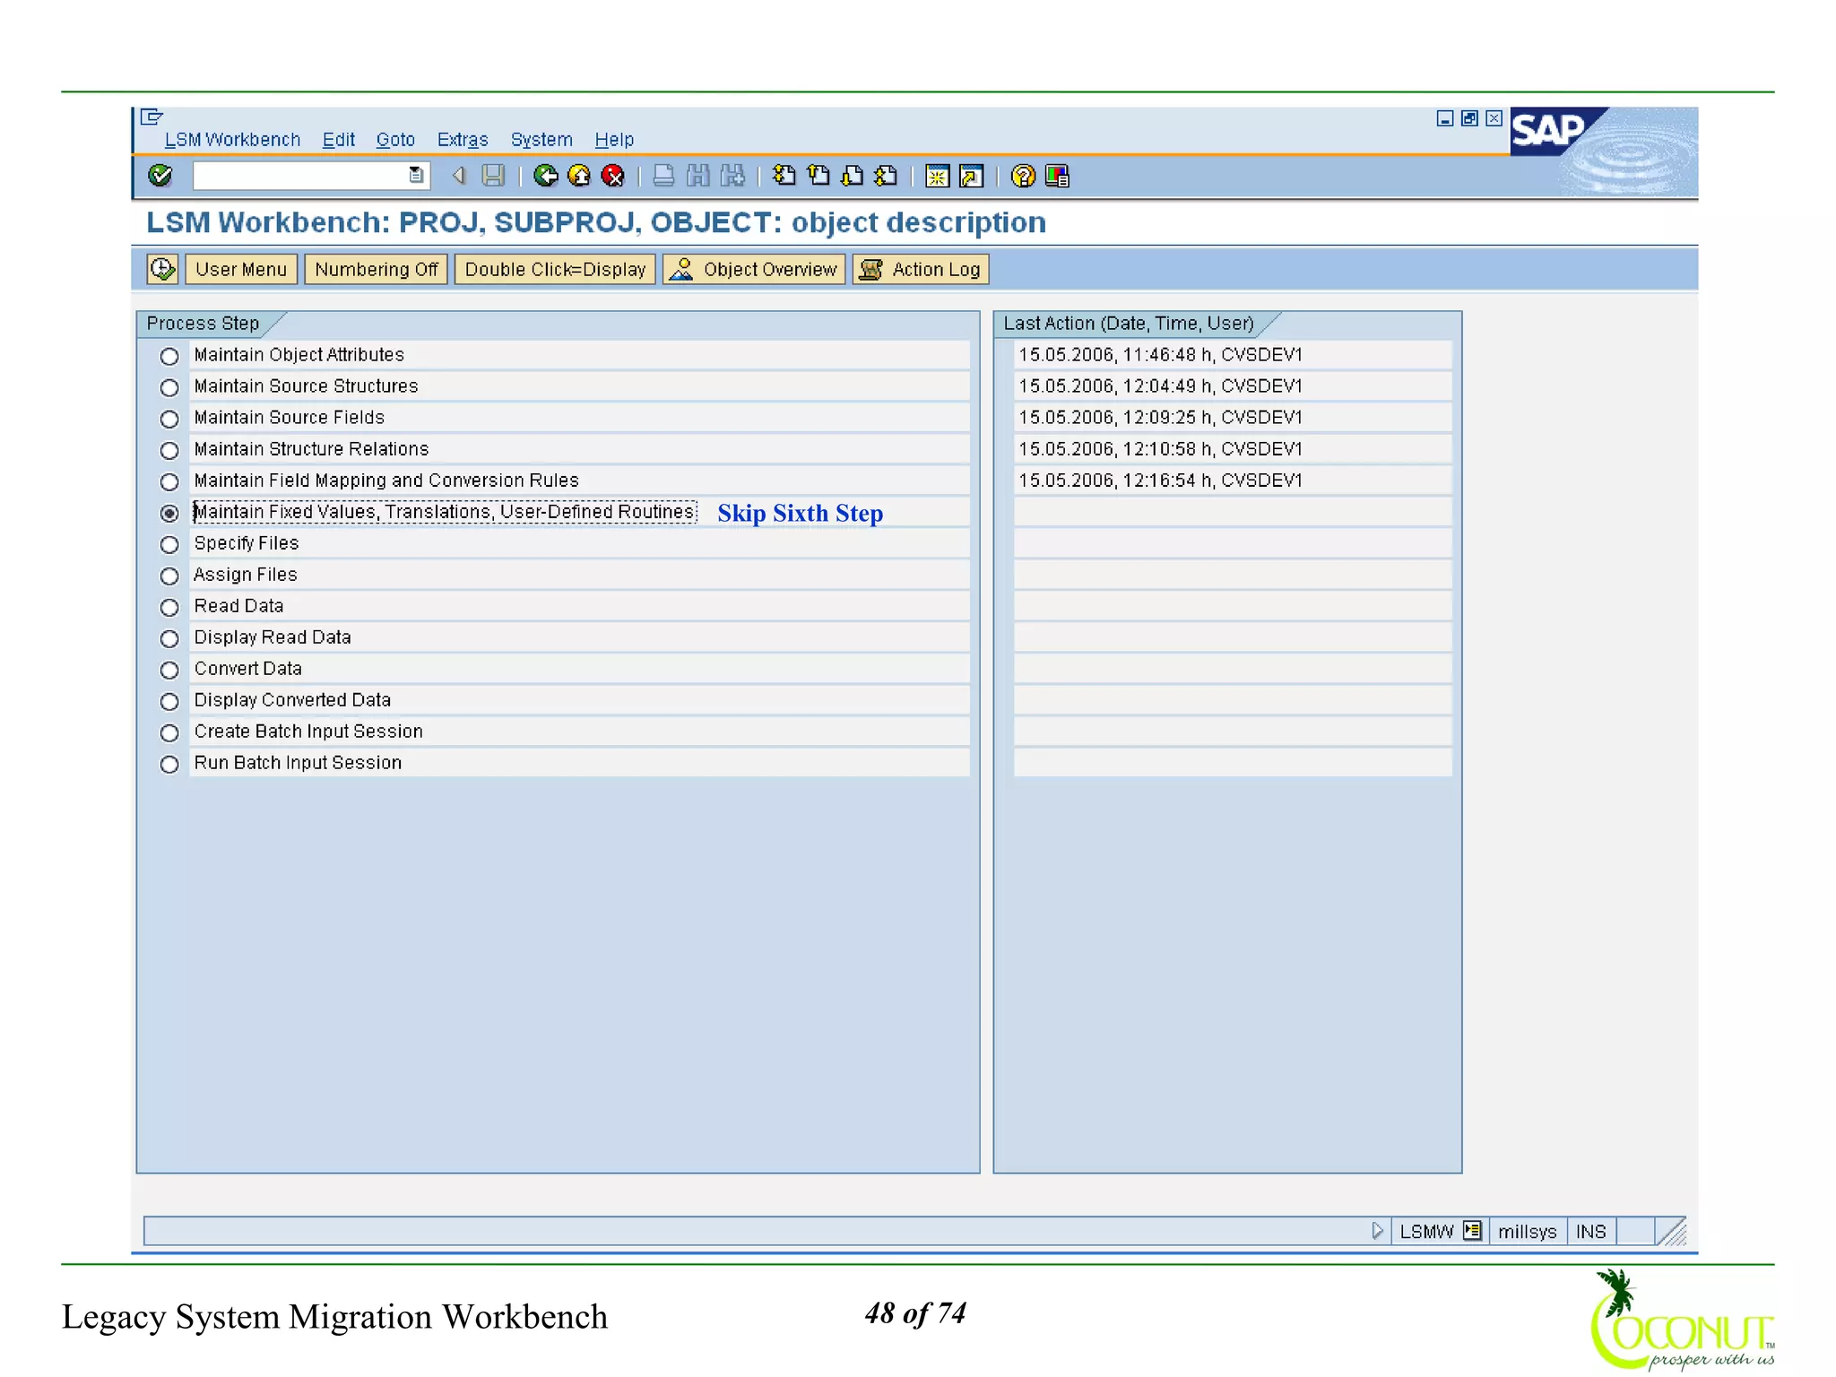The width and height of the screenshot is (1836, 1377).
Task: Select Maintain Fixed Values, Translations radio button
Action: [169, 513]
